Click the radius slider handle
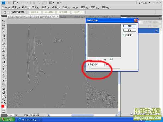The height and width of the screenshot is (122, 163). point(90,69)
